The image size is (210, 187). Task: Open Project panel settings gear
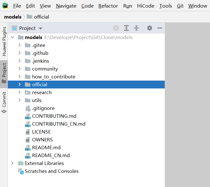pos(150,28)
